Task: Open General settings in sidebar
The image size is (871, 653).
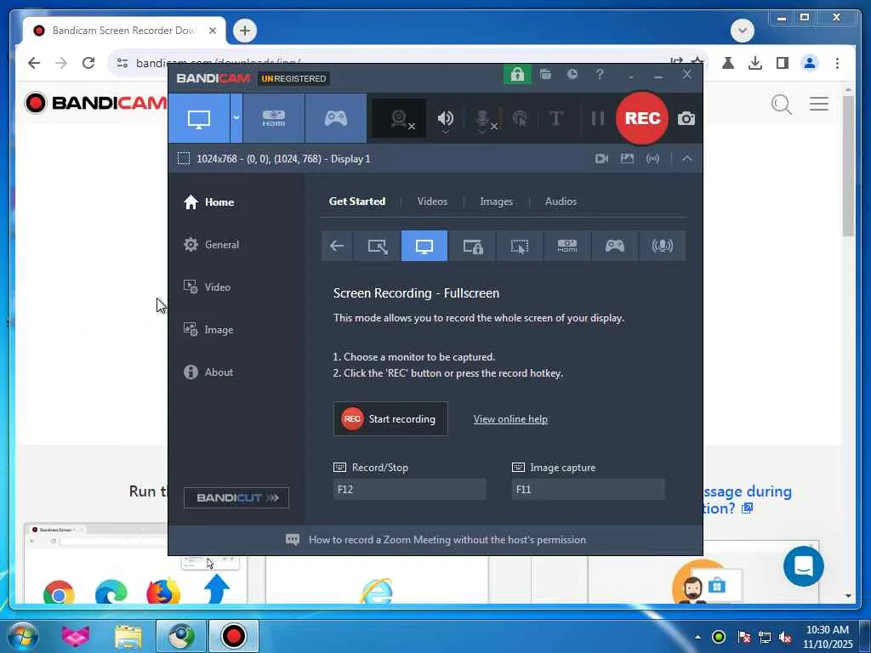Action: point(211,245)
